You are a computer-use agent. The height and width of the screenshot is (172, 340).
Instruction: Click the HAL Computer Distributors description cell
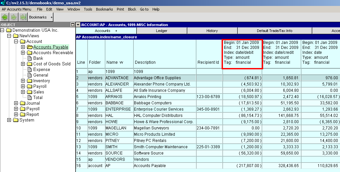tap(158, 116)
